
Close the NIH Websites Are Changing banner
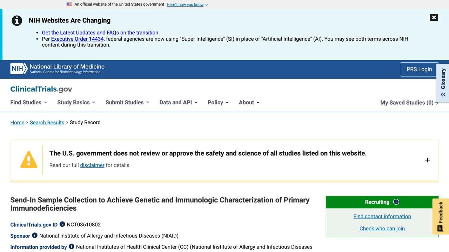(434, 17)
